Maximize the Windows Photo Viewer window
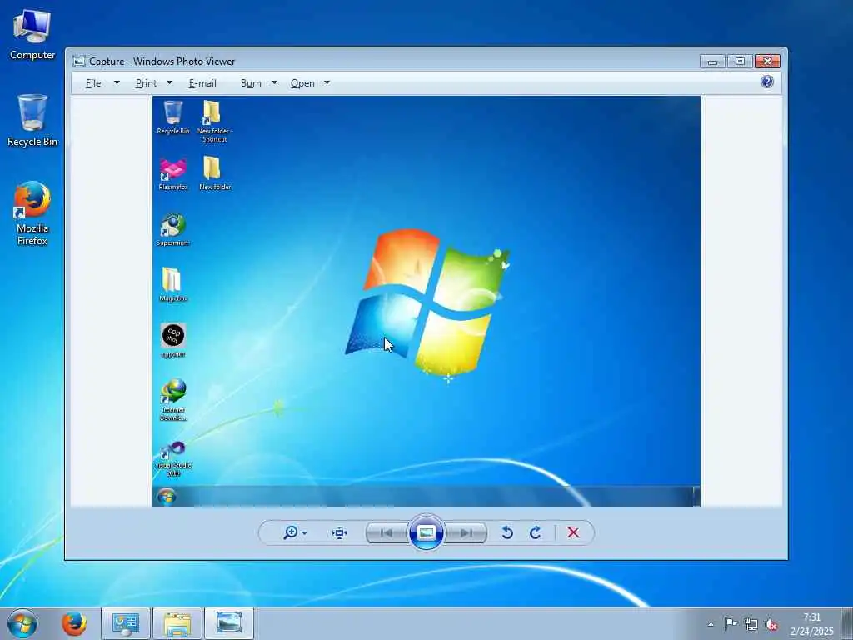This screenshot has height=640, width=853. click(x=740, y=62)
